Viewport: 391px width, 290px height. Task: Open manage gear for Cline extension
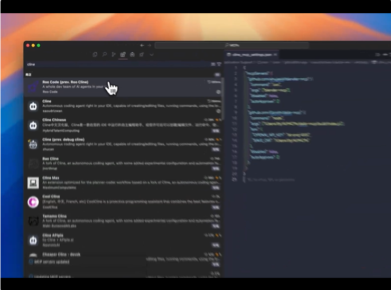click(218, 111)
